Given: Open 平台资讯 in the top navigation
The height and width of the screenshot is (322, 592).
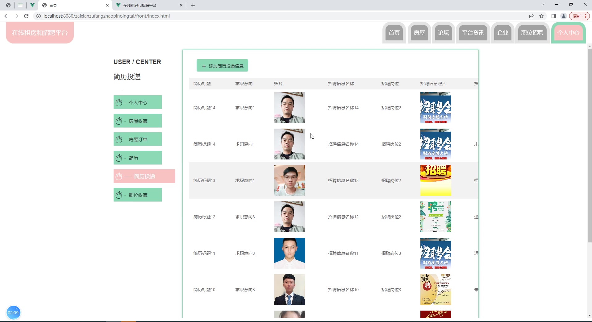Looking at the screenshot, I should (473, 33).
